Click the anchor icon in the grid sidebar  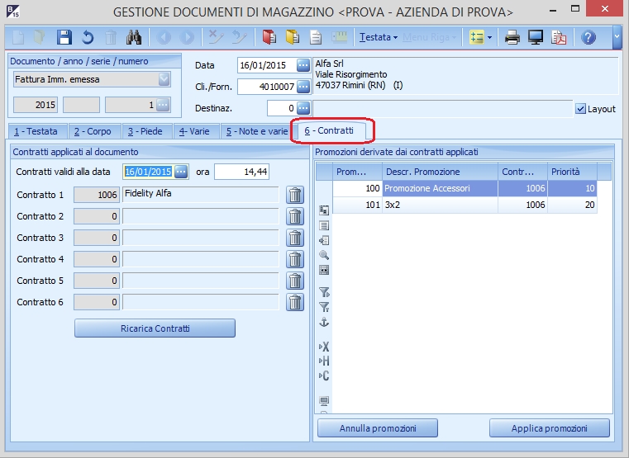coord(324,322)
